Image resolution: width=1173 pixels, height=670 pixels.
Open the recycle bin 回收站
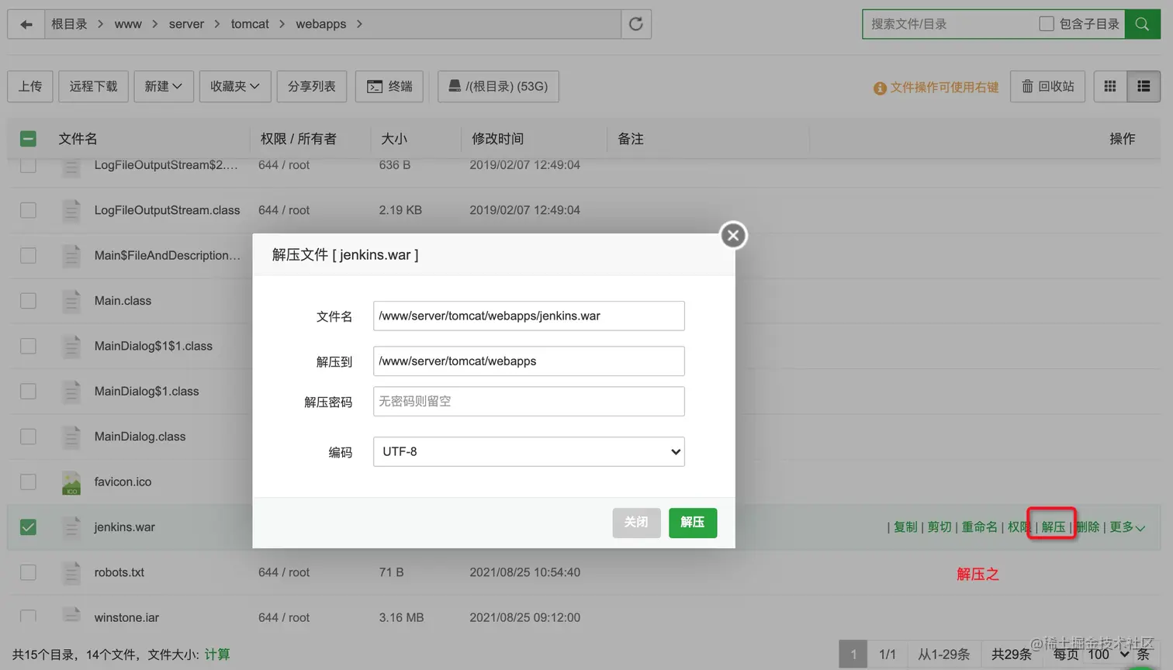pyautogui.click(x=1048, y=86)
